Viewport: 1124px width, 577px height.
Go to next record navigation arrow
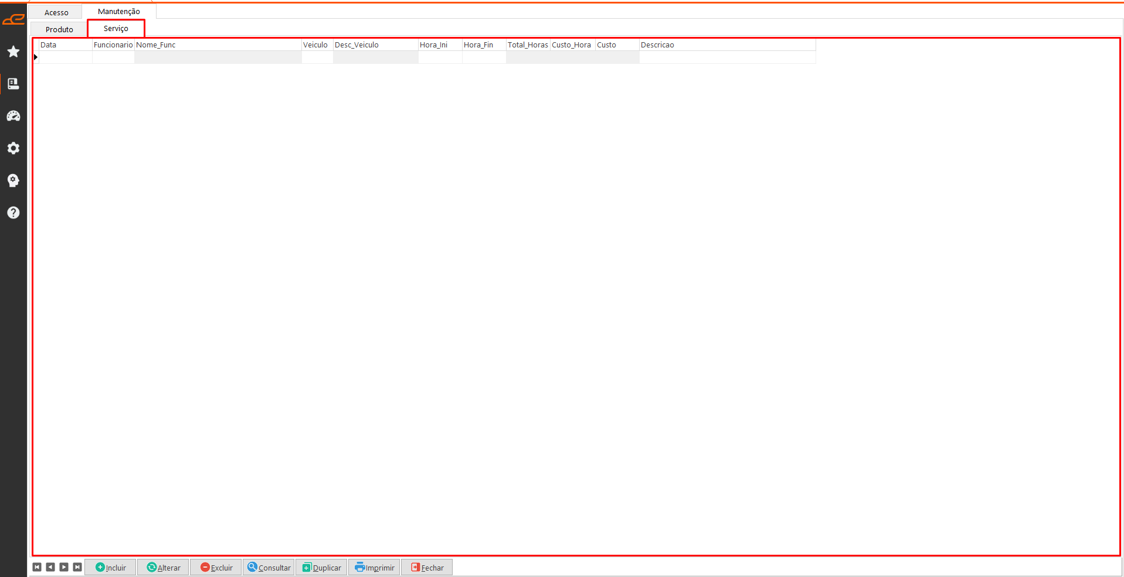coord(64,567)
